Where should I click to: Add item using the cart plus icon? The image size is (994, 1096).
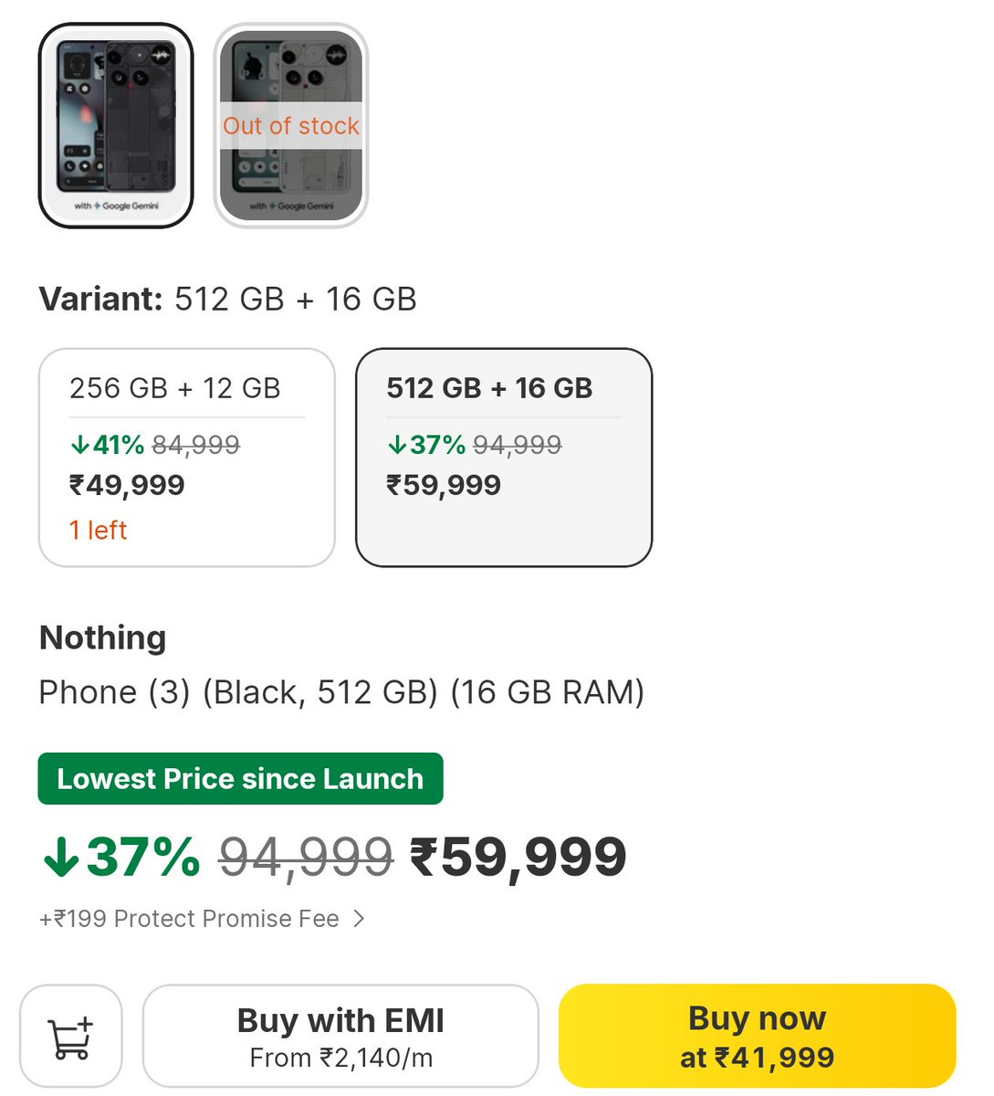(70, 1037)
